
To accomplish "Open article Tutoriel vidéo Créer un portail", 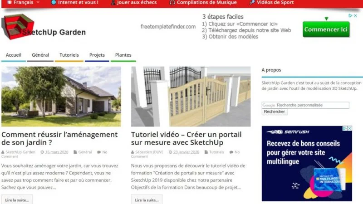I will pos(186,138).
